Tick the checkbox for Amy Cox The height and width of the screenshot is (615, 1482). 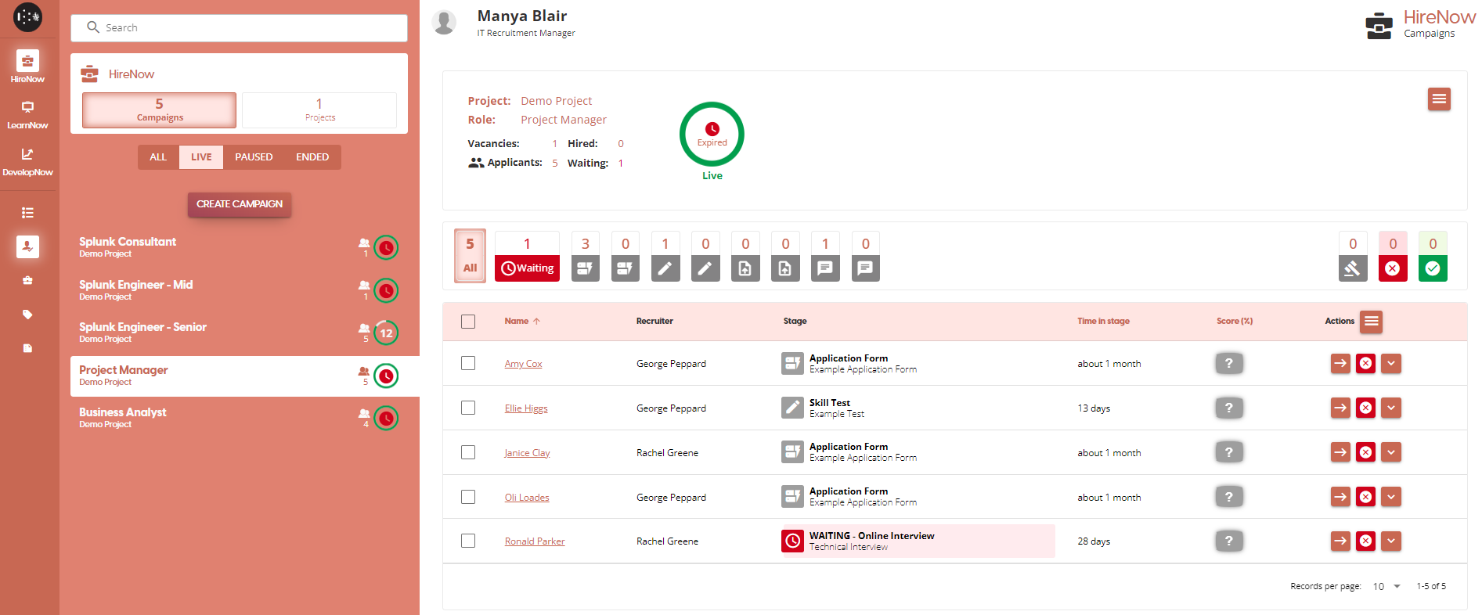coord(468,363)
